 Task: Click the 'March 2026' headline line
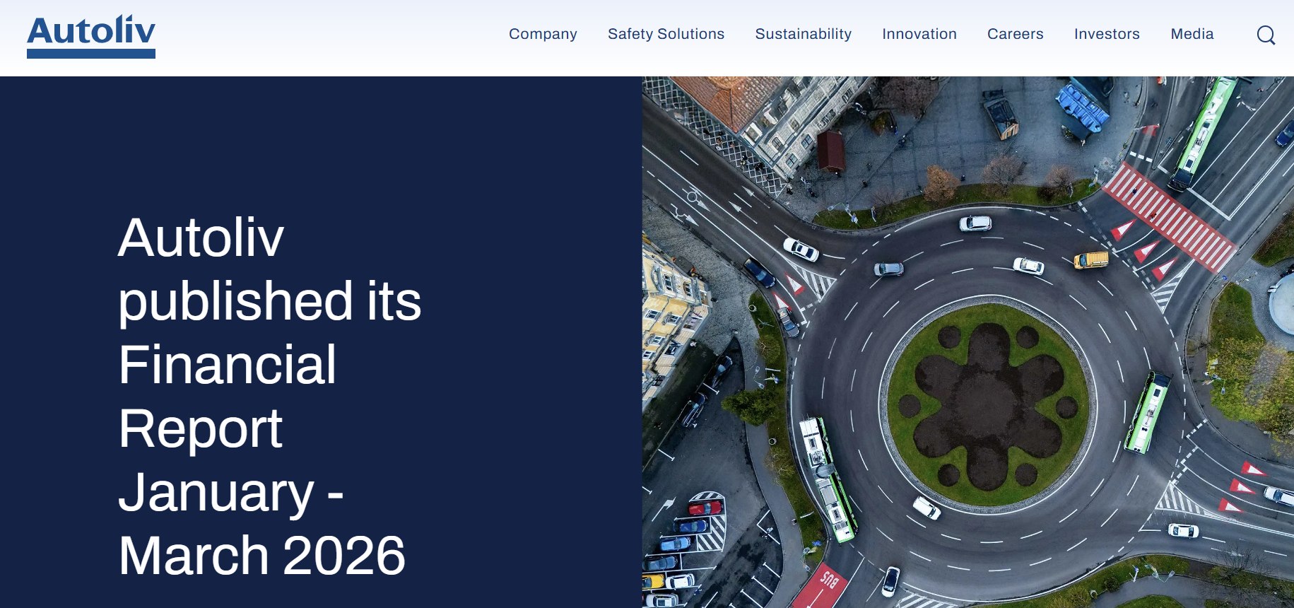[x=261, y=556]
